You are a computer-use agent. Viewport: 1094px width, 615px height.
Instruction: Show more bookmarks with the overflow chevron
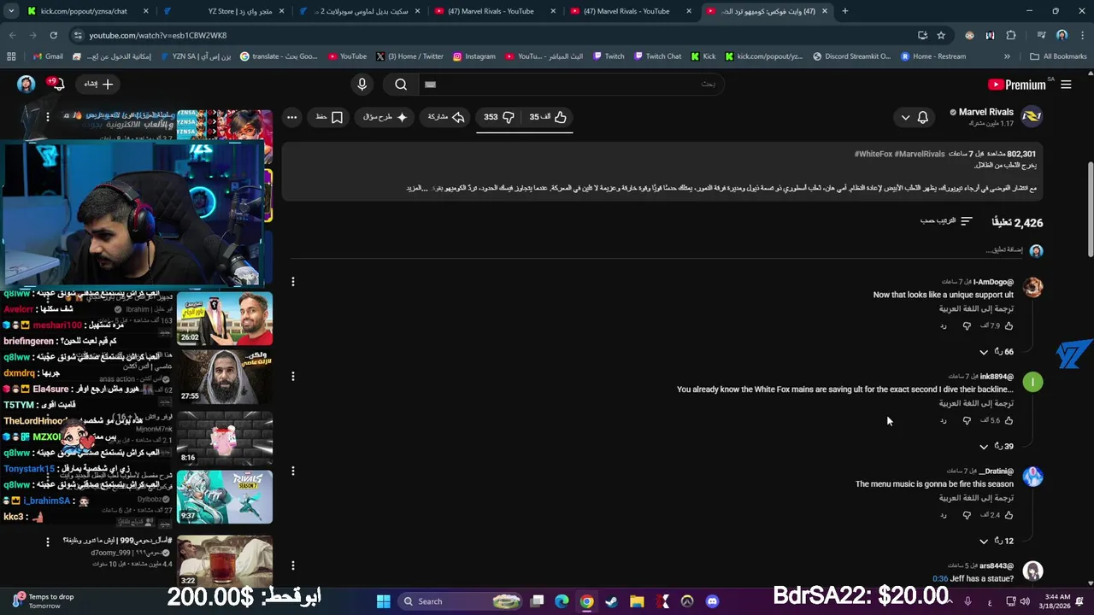pos(1007,56)
